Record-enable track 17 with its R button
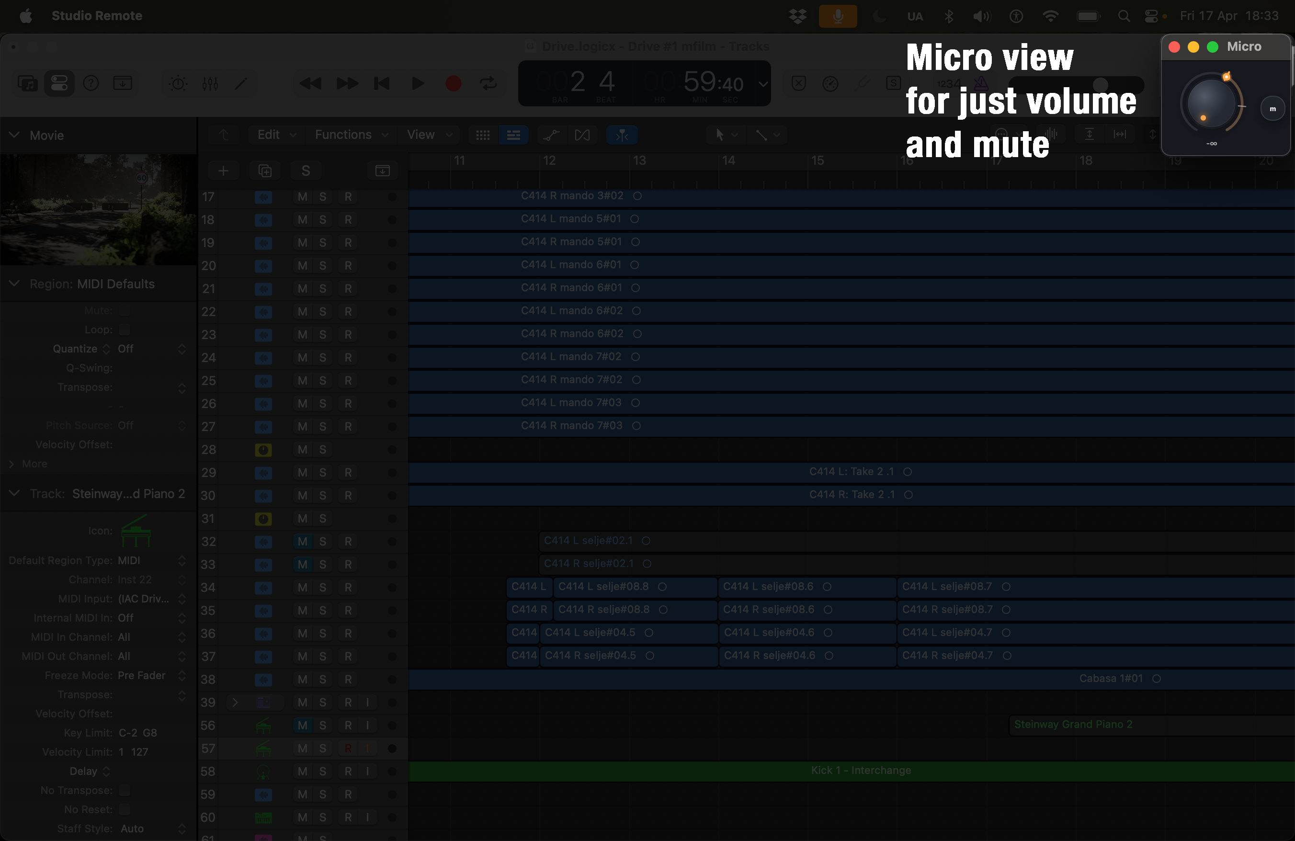 pyautogui.click(x=349, y=197)
